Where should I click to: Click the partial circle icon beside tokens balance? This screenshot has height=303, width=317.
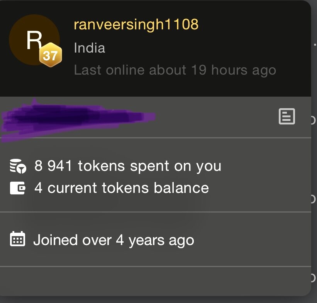coord(313,199)
